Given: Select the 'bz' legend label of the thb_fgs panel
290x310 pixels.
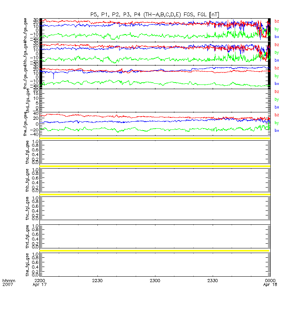Looking at the screenshot, I should [x=276, y=45].
